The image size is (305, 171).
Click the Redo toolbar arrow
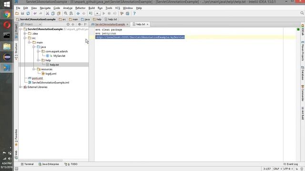tap(41, 13)
